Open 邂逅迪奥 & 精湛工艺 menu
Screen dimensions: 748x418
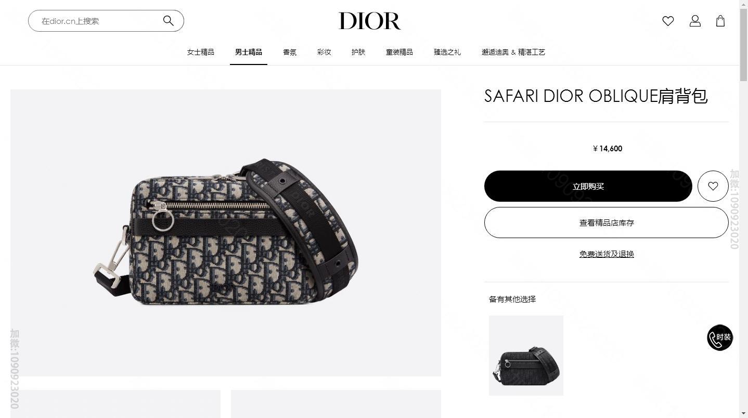click(x=513, y=52)
